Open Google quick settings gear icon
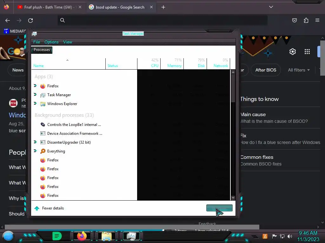This screenshot has height=243, width=325. (292, 52)
